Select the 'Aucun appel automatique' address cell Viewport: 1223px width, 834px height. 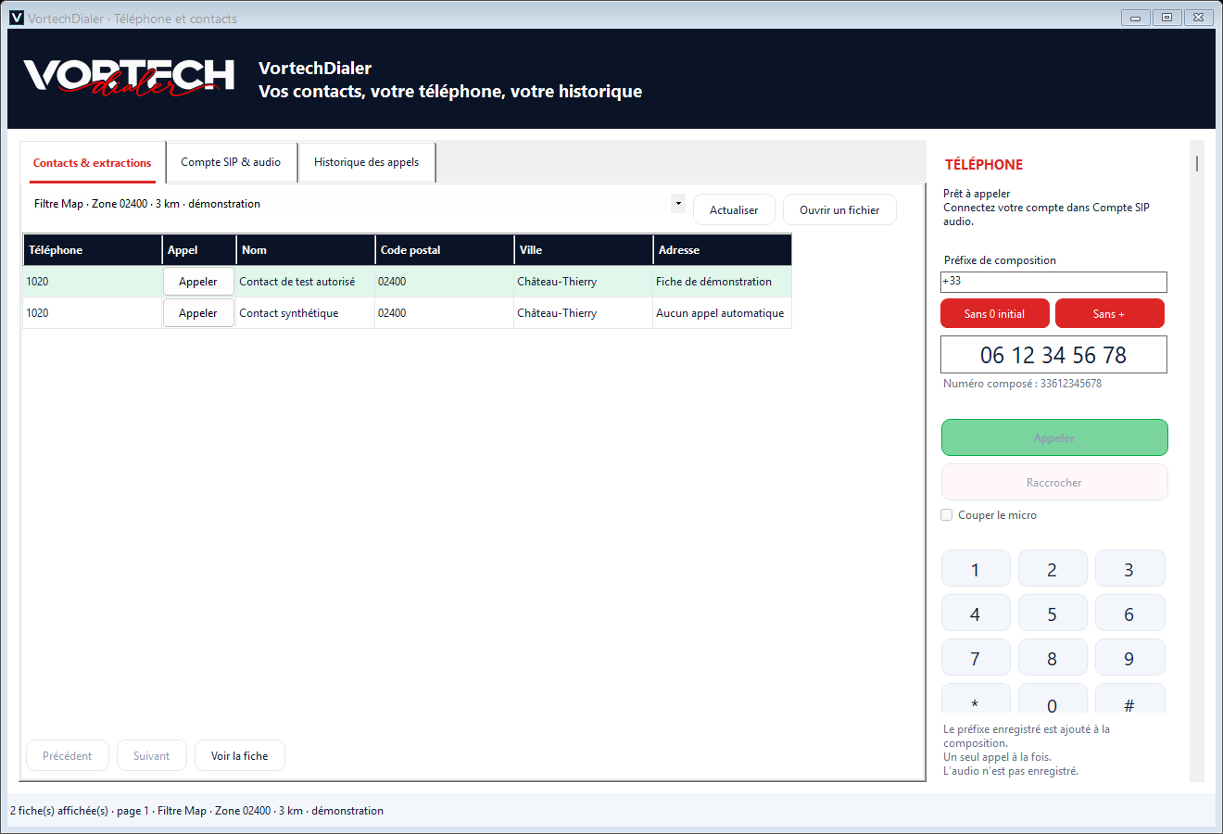pyautogui.click(x=723, y=313)
